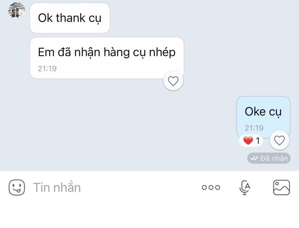Toggle heart reaction on "Oke cụ" message
The image size is (299, 228).
(x=279, y=140)
